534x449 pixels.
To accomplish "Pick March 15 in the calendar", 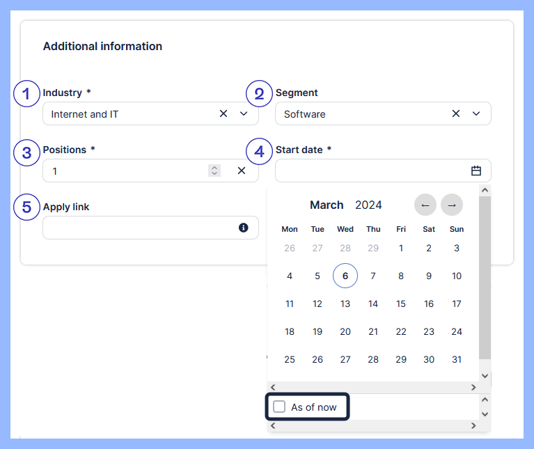I will point(401,304).
